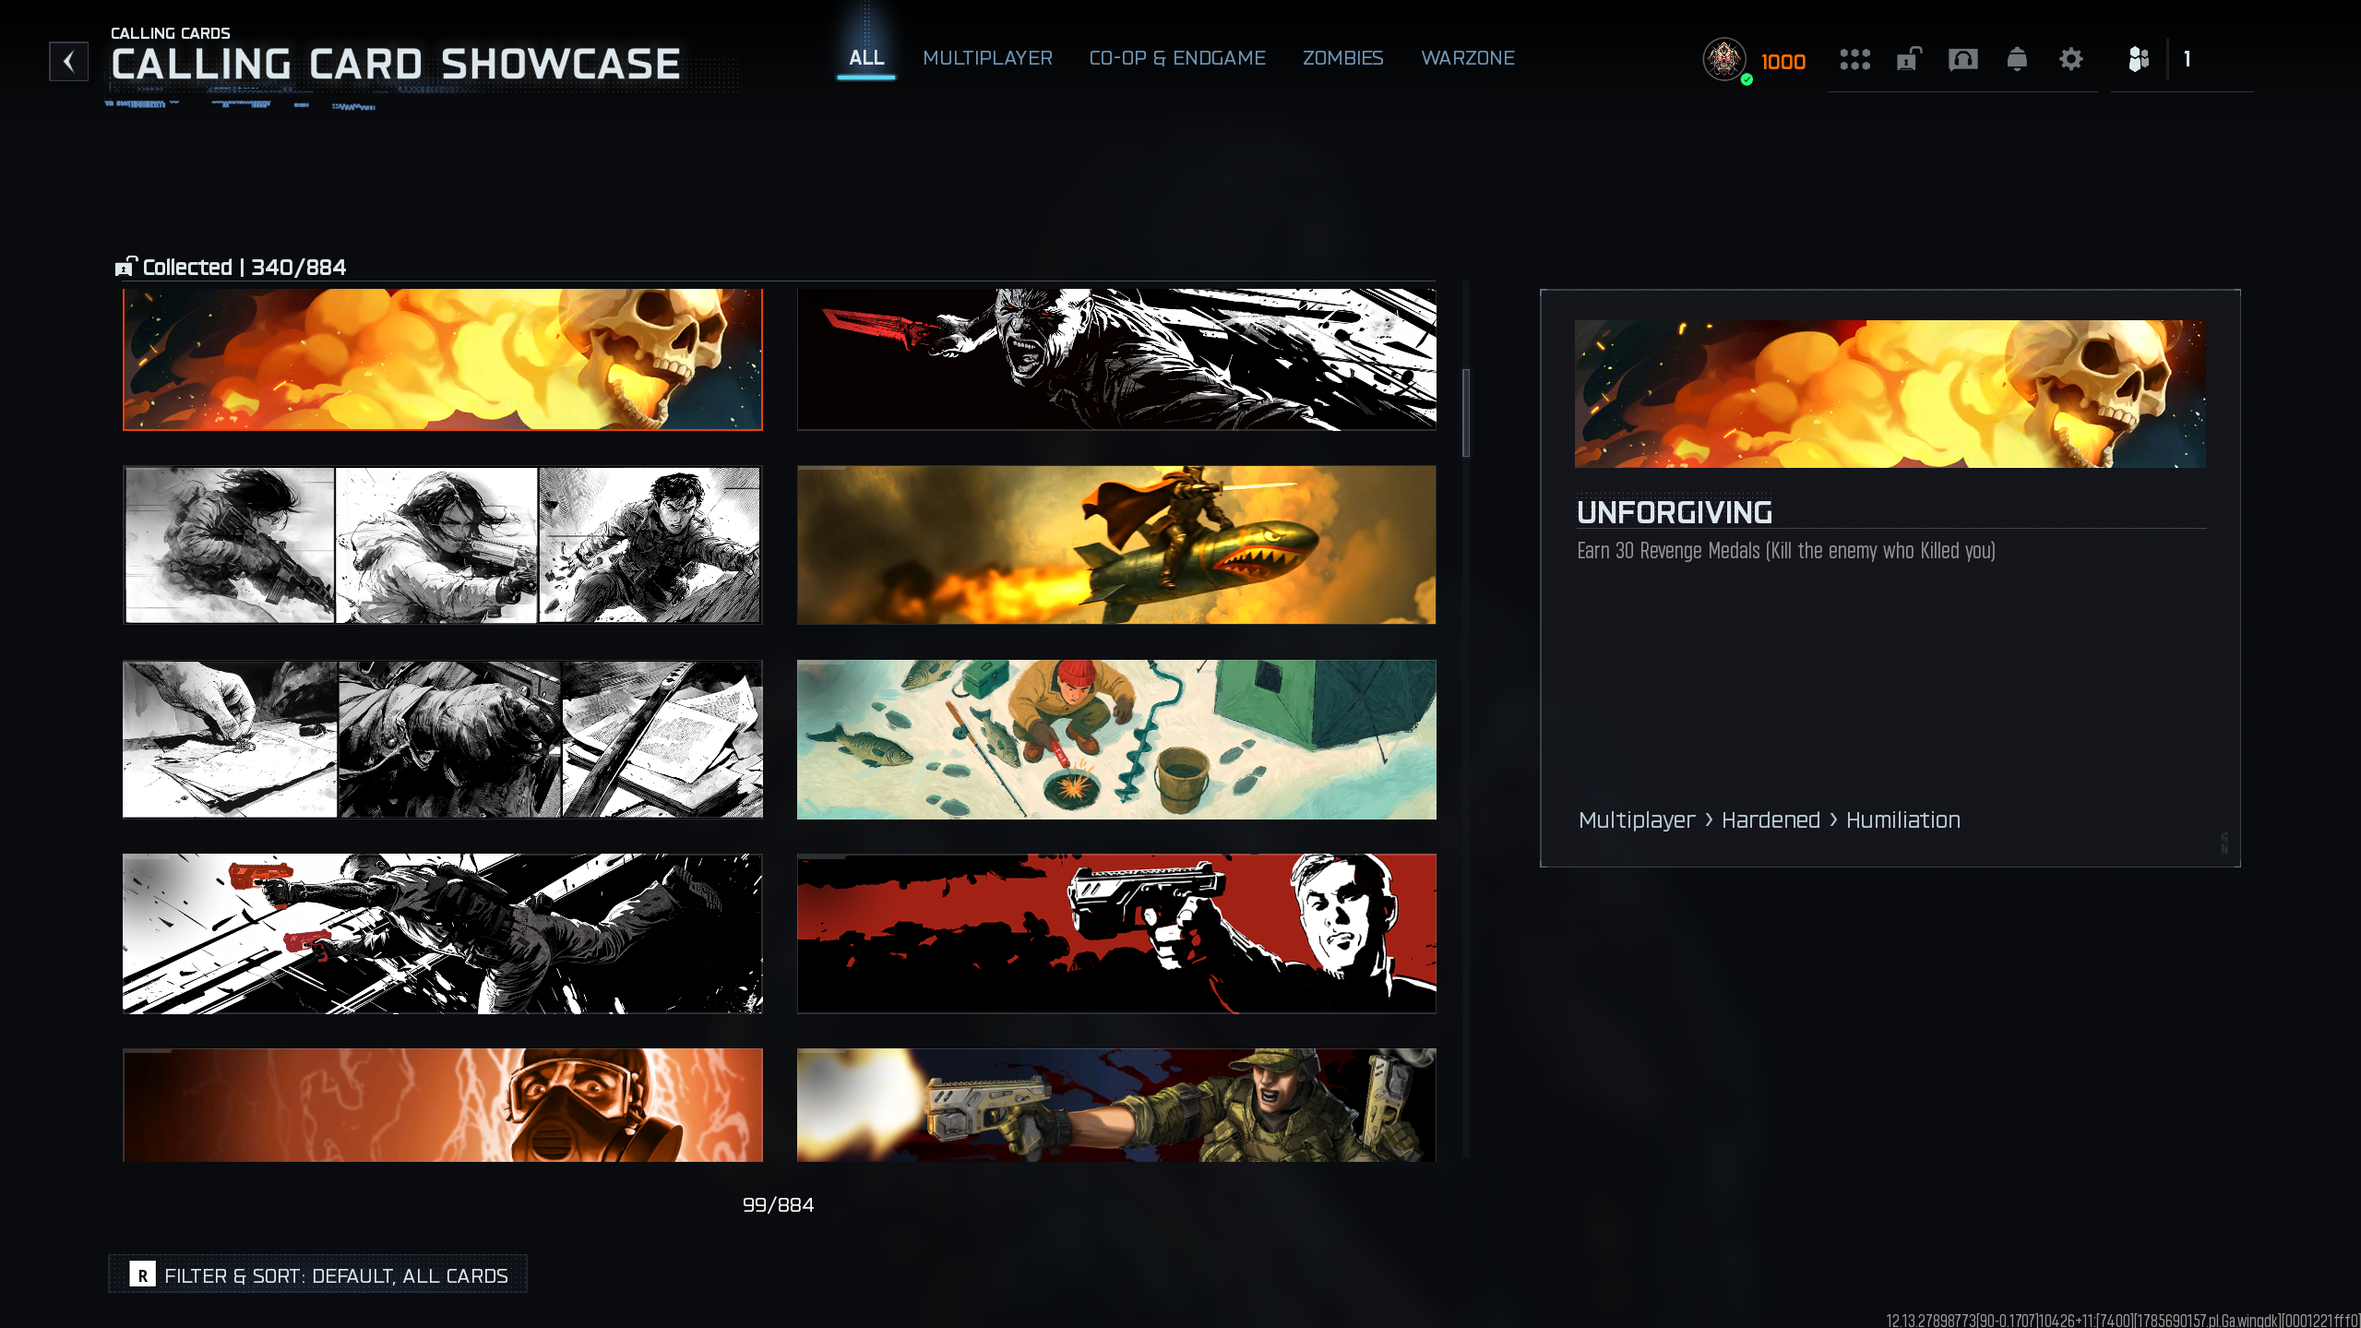Select the screaming man with red knife card
The image size is (2361, 1328).
coord(1116,360)
